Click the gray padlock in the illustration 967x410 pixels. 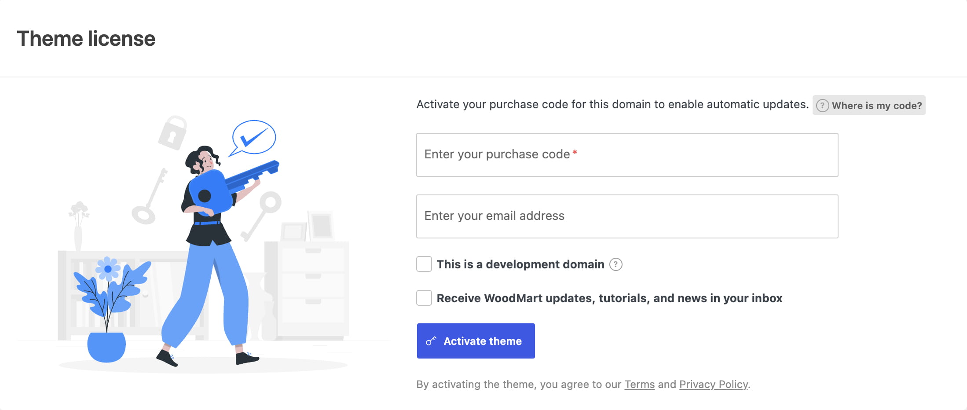[172, 133]
